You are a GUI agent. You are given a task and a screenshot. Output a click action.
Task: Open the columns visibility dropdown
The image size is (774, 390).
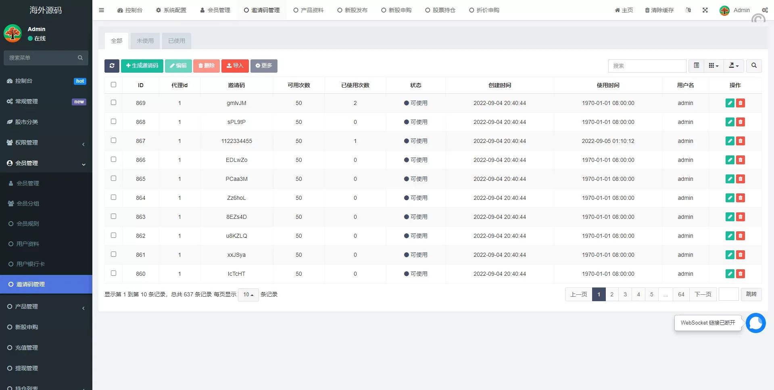(713, 66)
